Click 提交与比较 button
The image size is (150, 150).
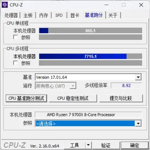[121, 98]
